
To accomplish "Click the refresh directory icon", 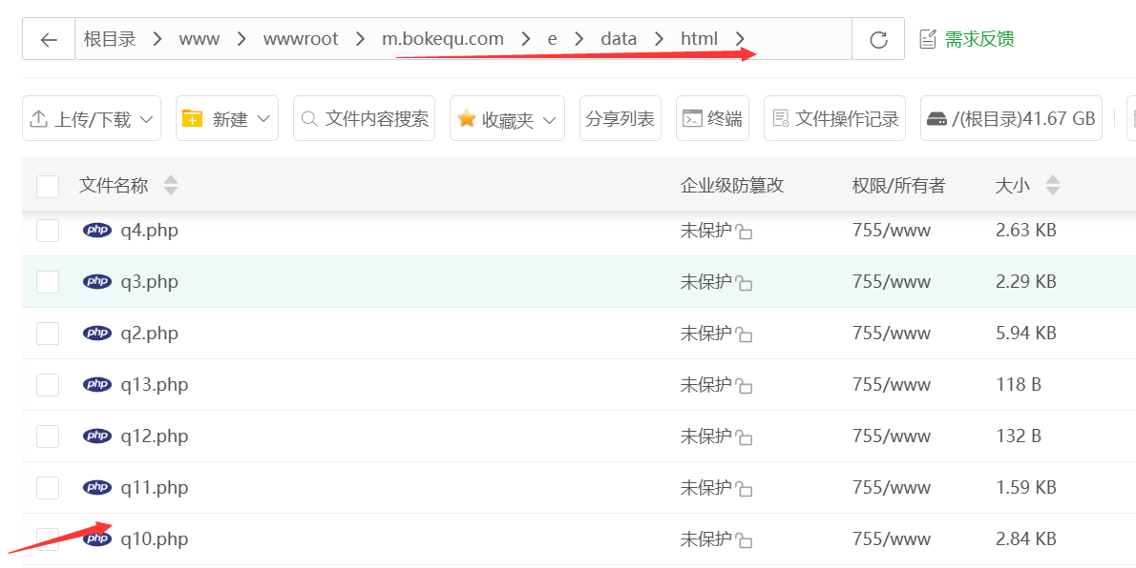I will pyautogui.click(x=878, y=40).
